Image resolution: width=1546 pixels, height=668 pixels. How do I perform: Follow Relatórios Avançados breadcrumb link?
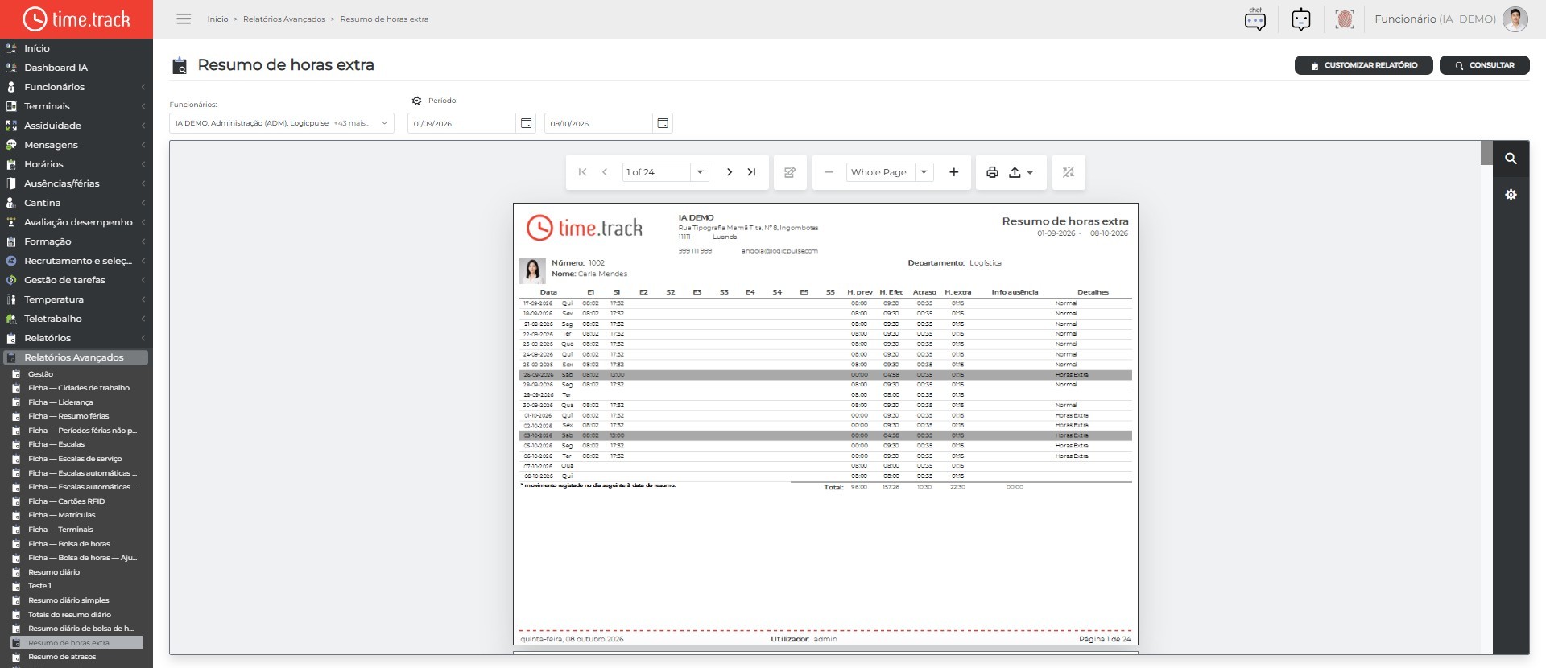[284, 19]
